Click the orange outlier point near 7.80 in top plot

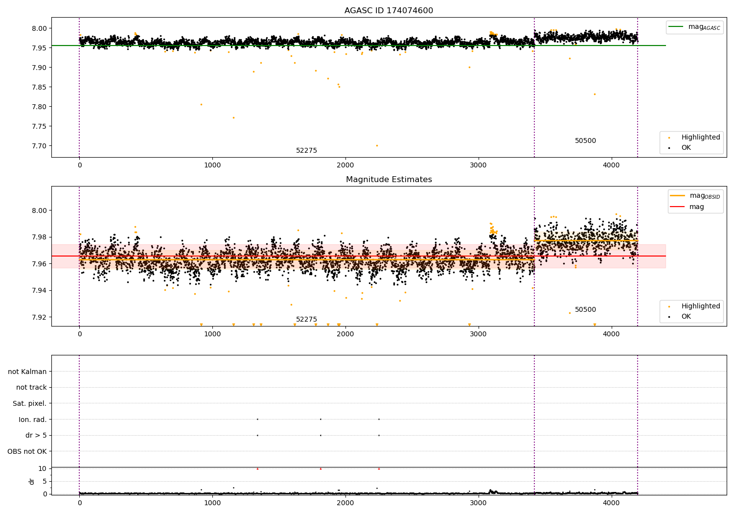[201, 104]
